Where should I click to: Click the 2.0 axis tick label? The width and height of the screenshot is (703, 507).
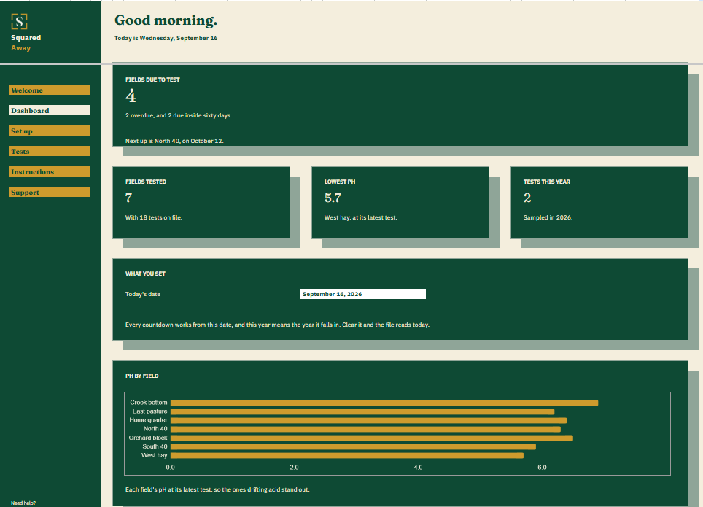click(294, 468)
